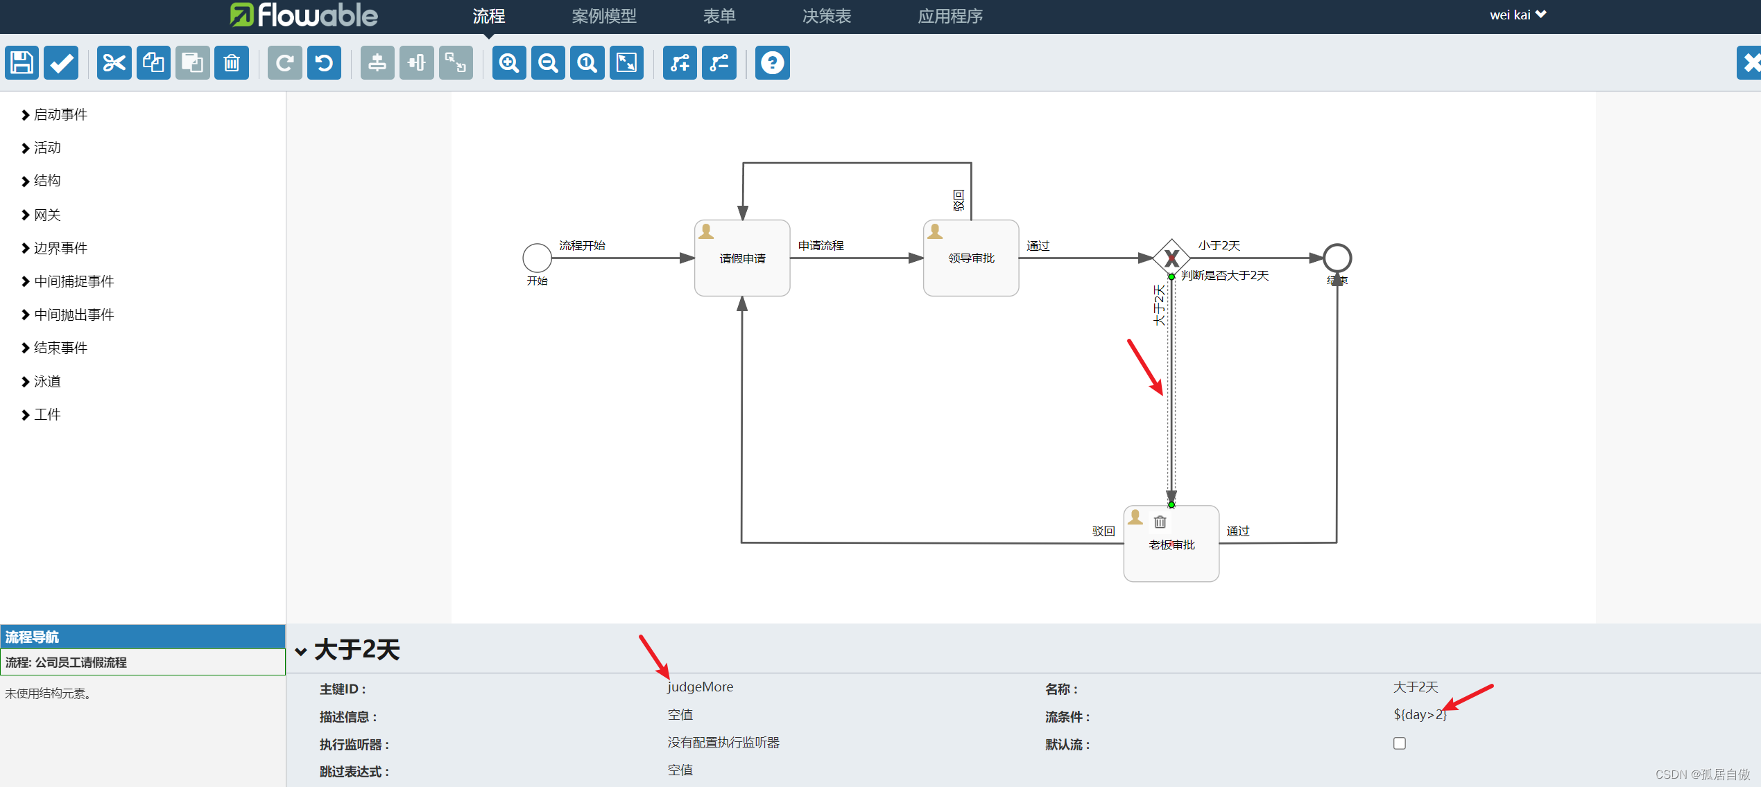The height and width of the screenshot is (787, 1761).
Task: Zoom in on the canvas
Action: coord(509,63)
